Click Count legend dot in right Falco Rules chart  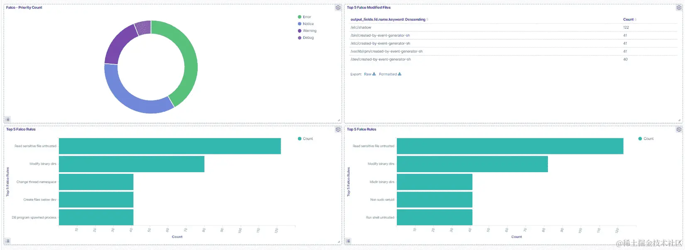point(640,139)
